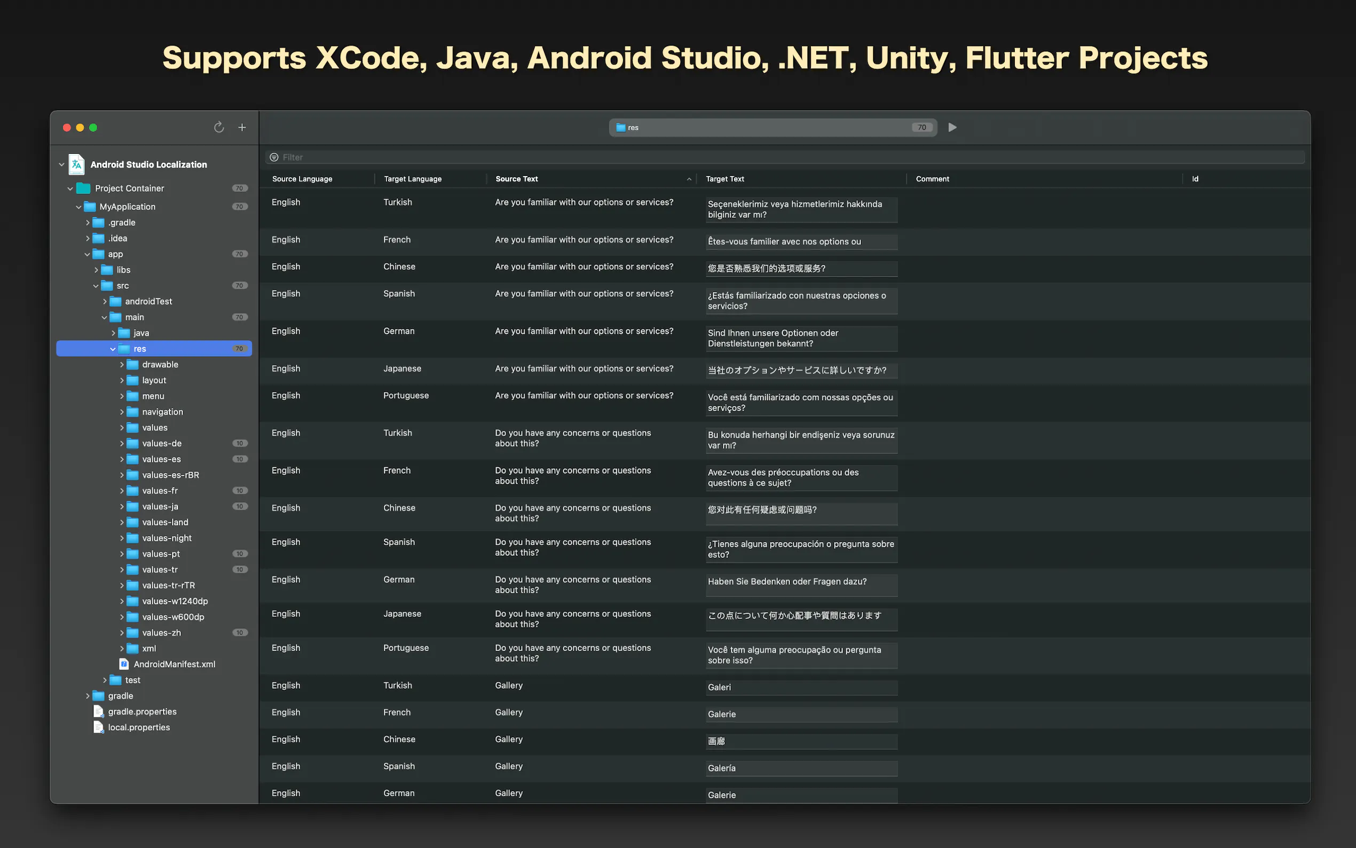Expand the androidTest folder
This screenshot has width=1356, height=848.
[x=105, y=302]
